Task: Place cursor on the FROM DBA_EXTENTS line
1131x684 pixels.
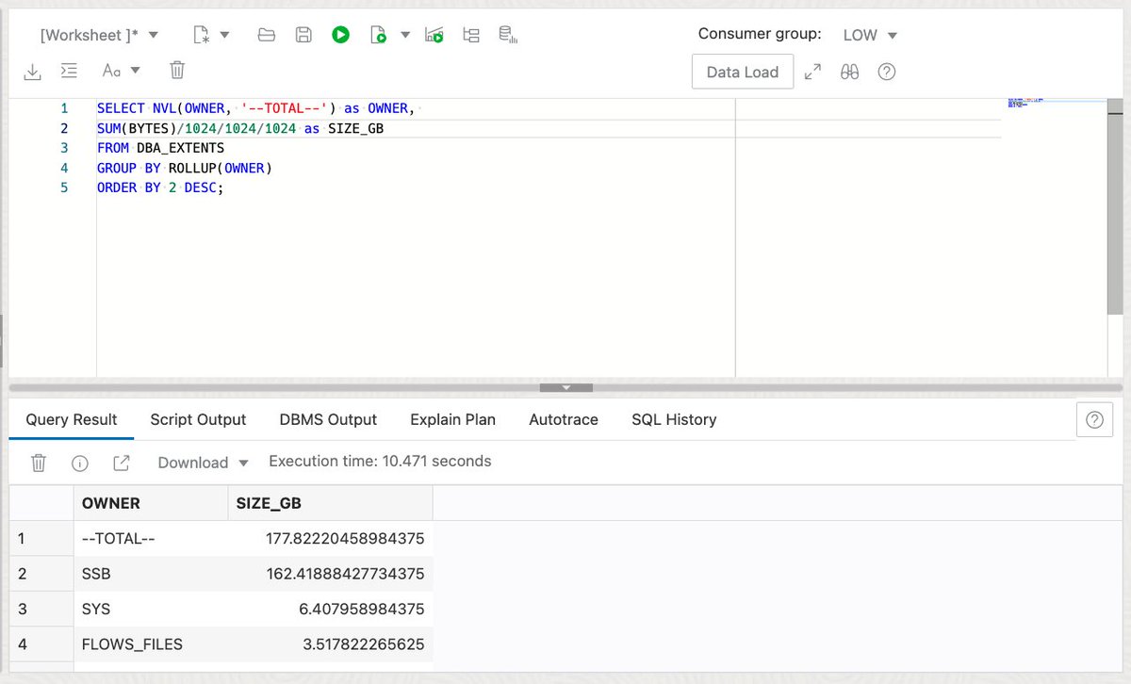Action: tap(161, 148)
